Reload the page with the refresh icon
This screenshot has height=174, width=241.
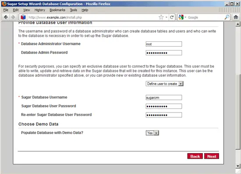click(172, 17)
